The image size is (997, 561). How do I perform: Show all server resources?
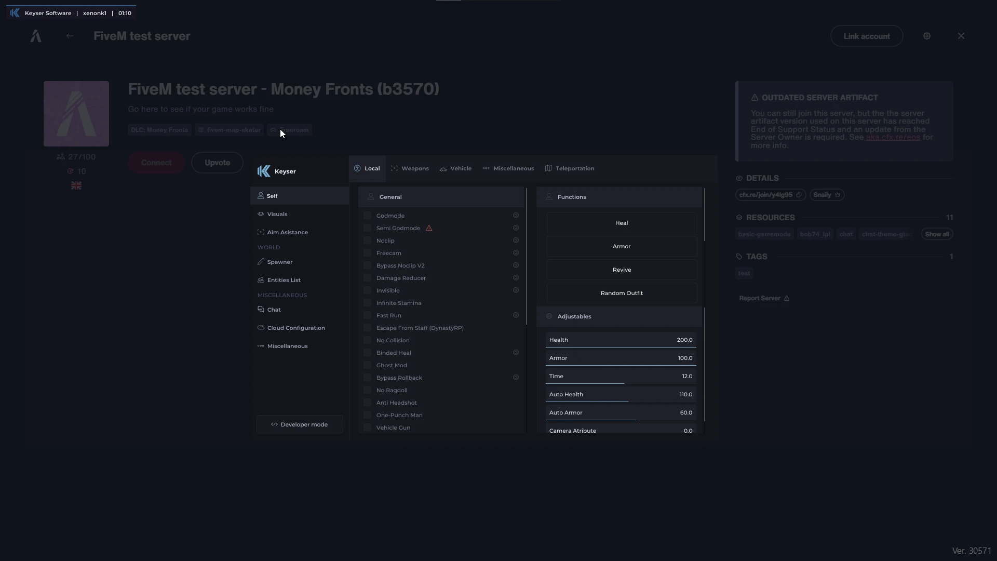(937, 234)
